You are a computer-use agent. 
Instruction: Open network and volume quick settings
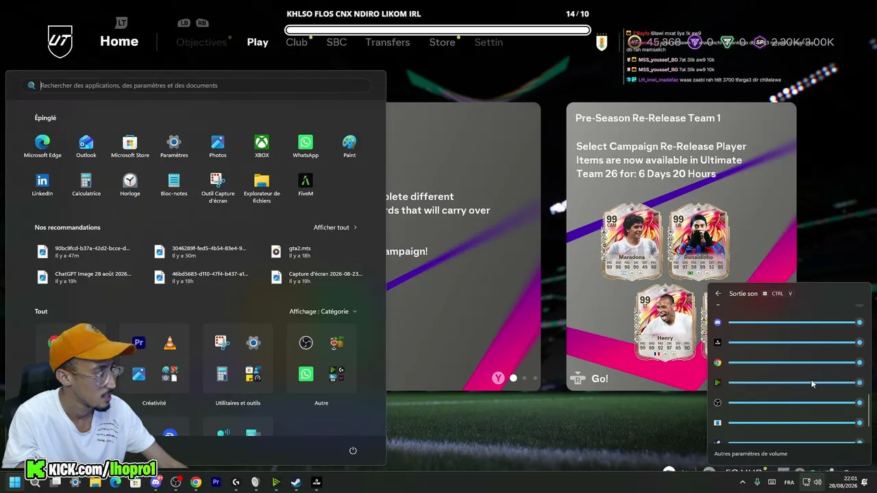pyautogui.click(x=813, y=482)
